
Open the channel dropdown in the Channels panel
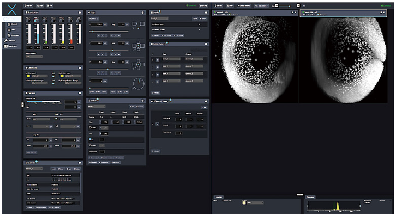[x=34, y=169]
